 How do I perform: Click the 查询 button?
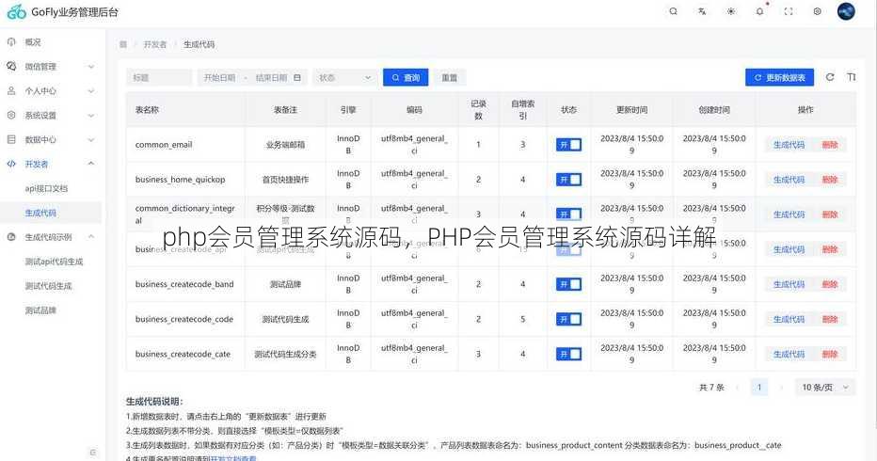[x=406, y=78]
